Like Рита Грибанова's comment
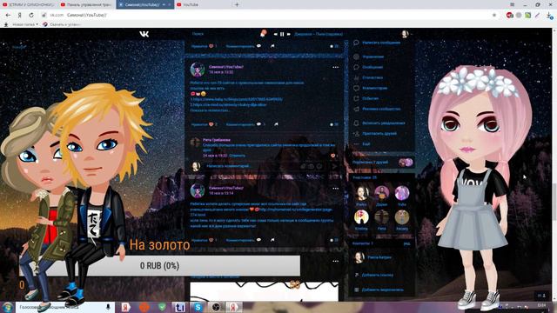The width and height of the screenshot is (557, 313). point(332,156)
